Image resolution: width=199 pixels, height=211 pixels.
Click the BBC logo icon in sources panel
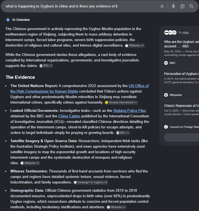(x=166, y=63)
